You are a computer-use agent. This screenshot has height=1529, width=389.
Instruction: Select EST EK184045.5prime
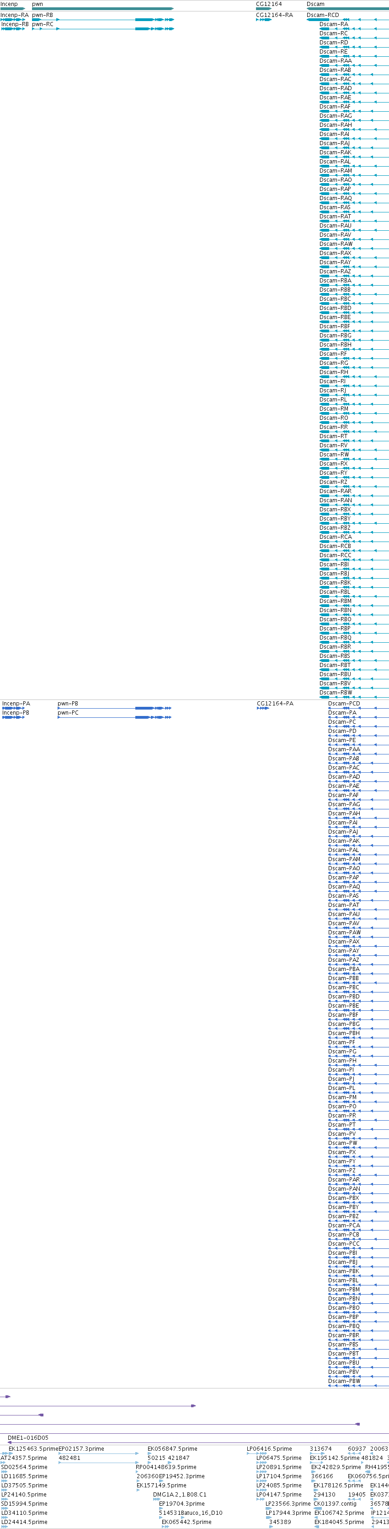(x=339, y=1522)
